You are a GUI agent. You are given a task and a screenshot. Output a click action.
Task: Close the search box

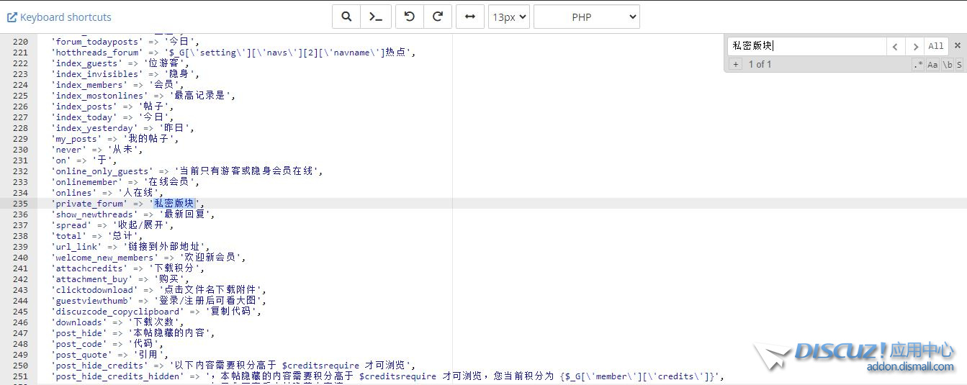click(x=957, y=45)
